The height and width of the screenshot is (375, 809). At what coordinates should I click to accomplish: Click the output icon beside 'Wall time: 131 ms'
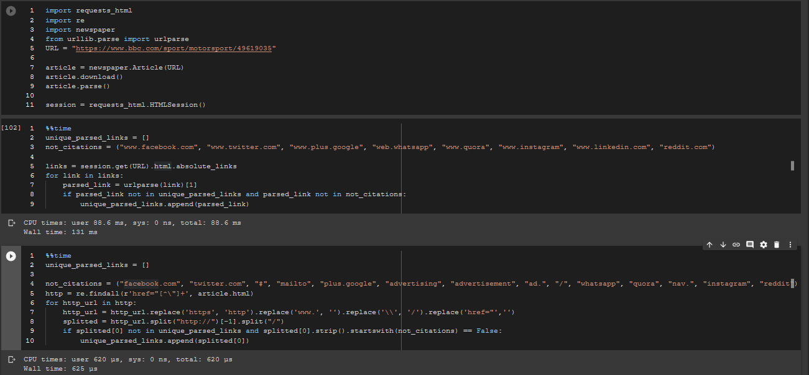pos(11,222)
